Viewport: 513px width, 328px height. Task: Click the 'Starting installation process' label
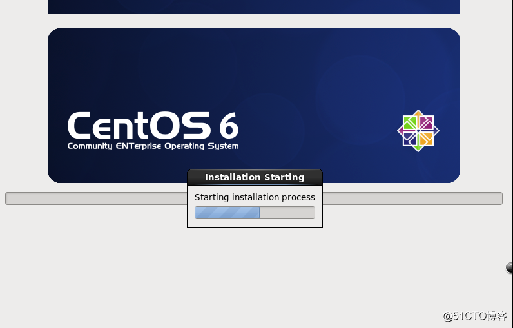tap(255, 198)
